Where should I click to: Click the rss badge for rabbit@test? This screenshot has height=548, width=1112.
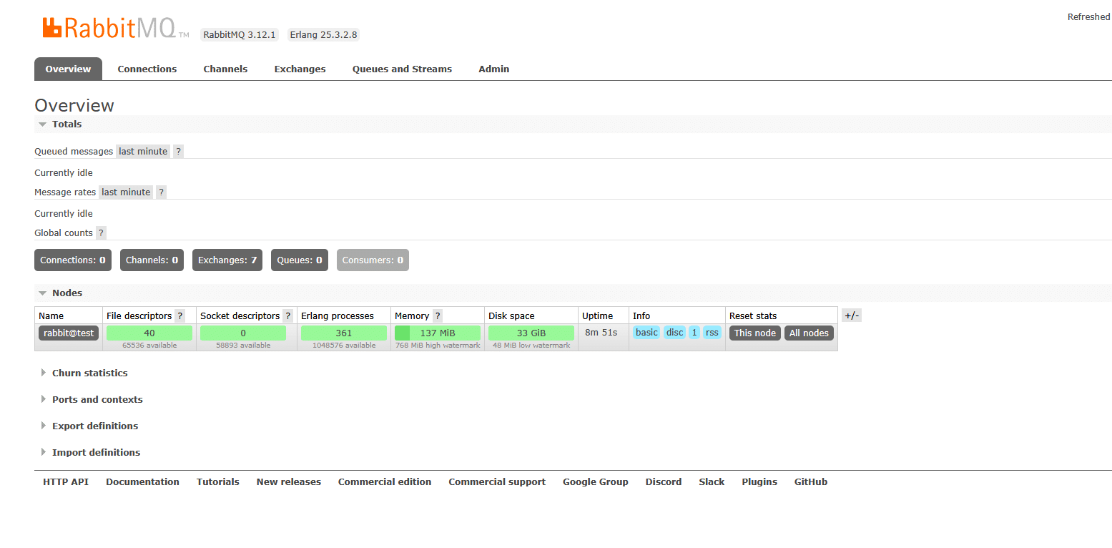click(x=712, y=332)
